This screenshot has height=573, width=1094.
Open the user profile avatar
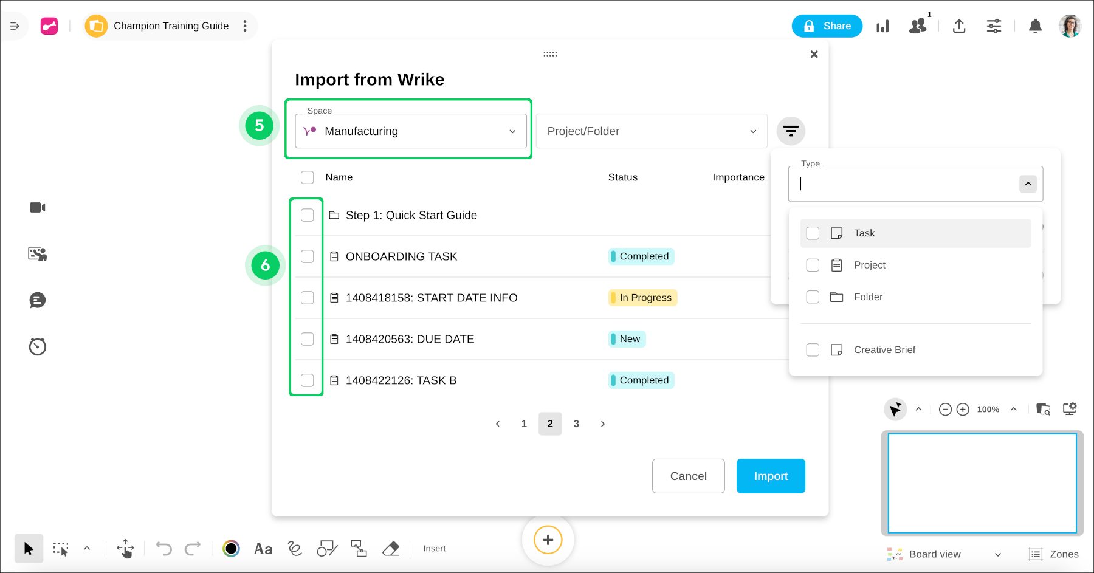pos(1070,26)
